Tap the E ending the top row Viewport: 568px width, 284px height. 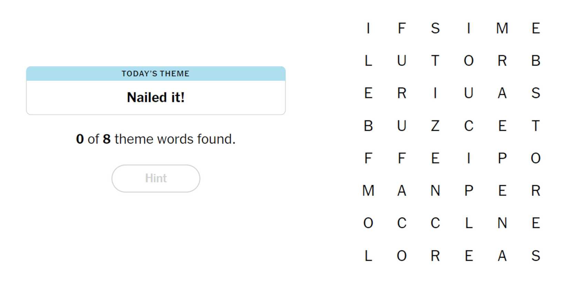point(535,28)
